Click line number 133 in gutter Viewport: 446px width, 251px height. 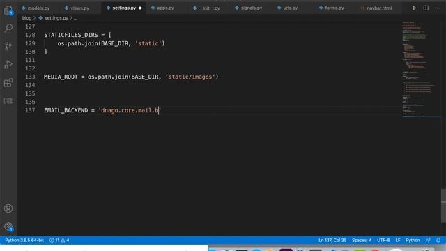click(30, 77)
